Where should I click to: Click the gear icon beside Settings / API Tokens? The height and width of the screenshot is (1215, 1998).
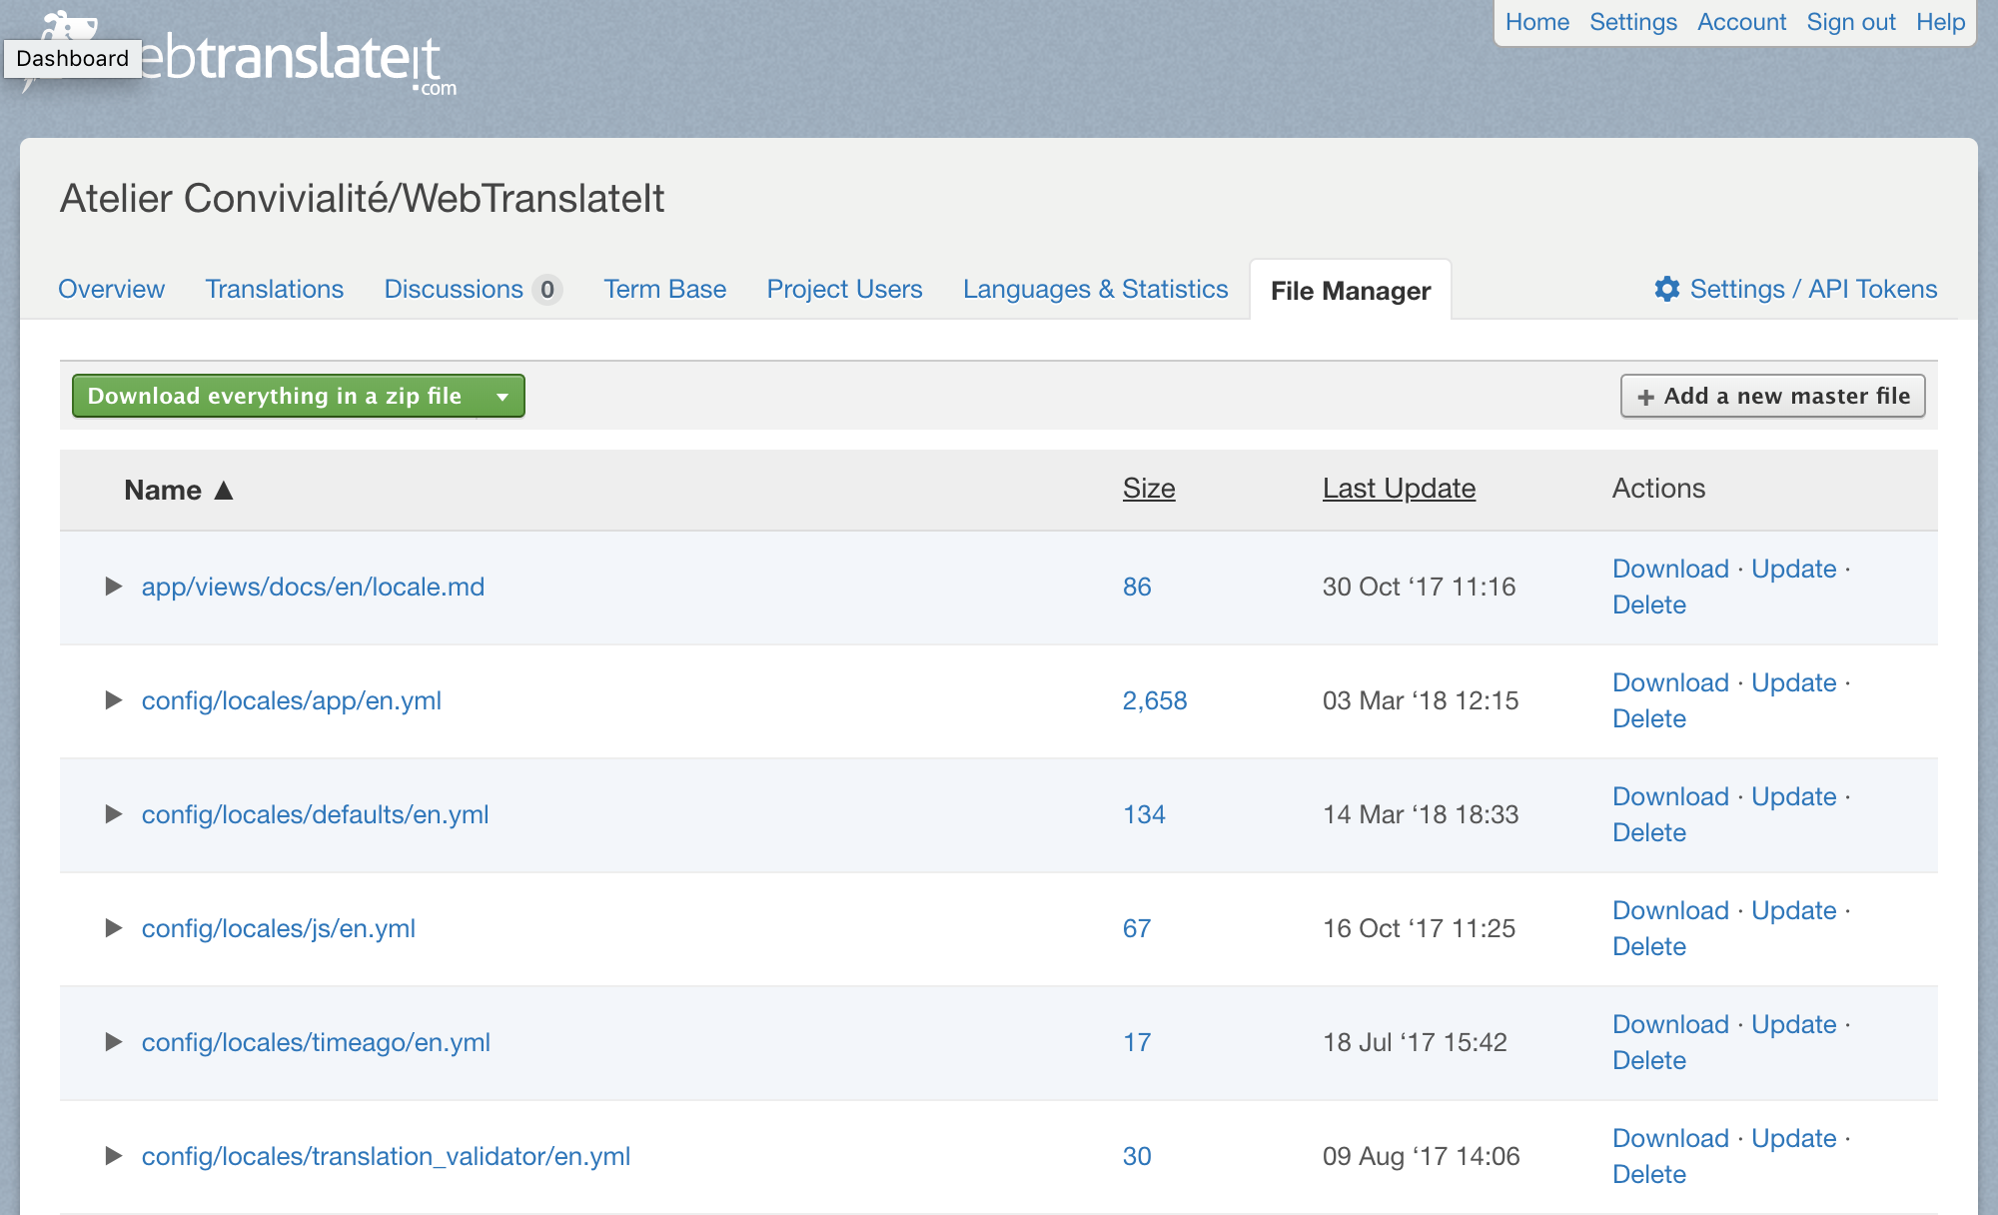pyautogui.click(x=1666, y=290)
